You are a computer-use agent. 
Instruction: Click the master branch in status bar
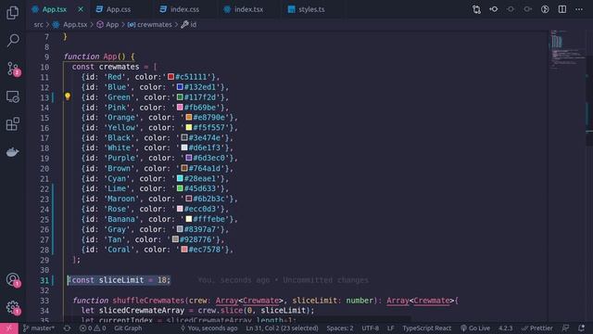(x=39, y=328)
